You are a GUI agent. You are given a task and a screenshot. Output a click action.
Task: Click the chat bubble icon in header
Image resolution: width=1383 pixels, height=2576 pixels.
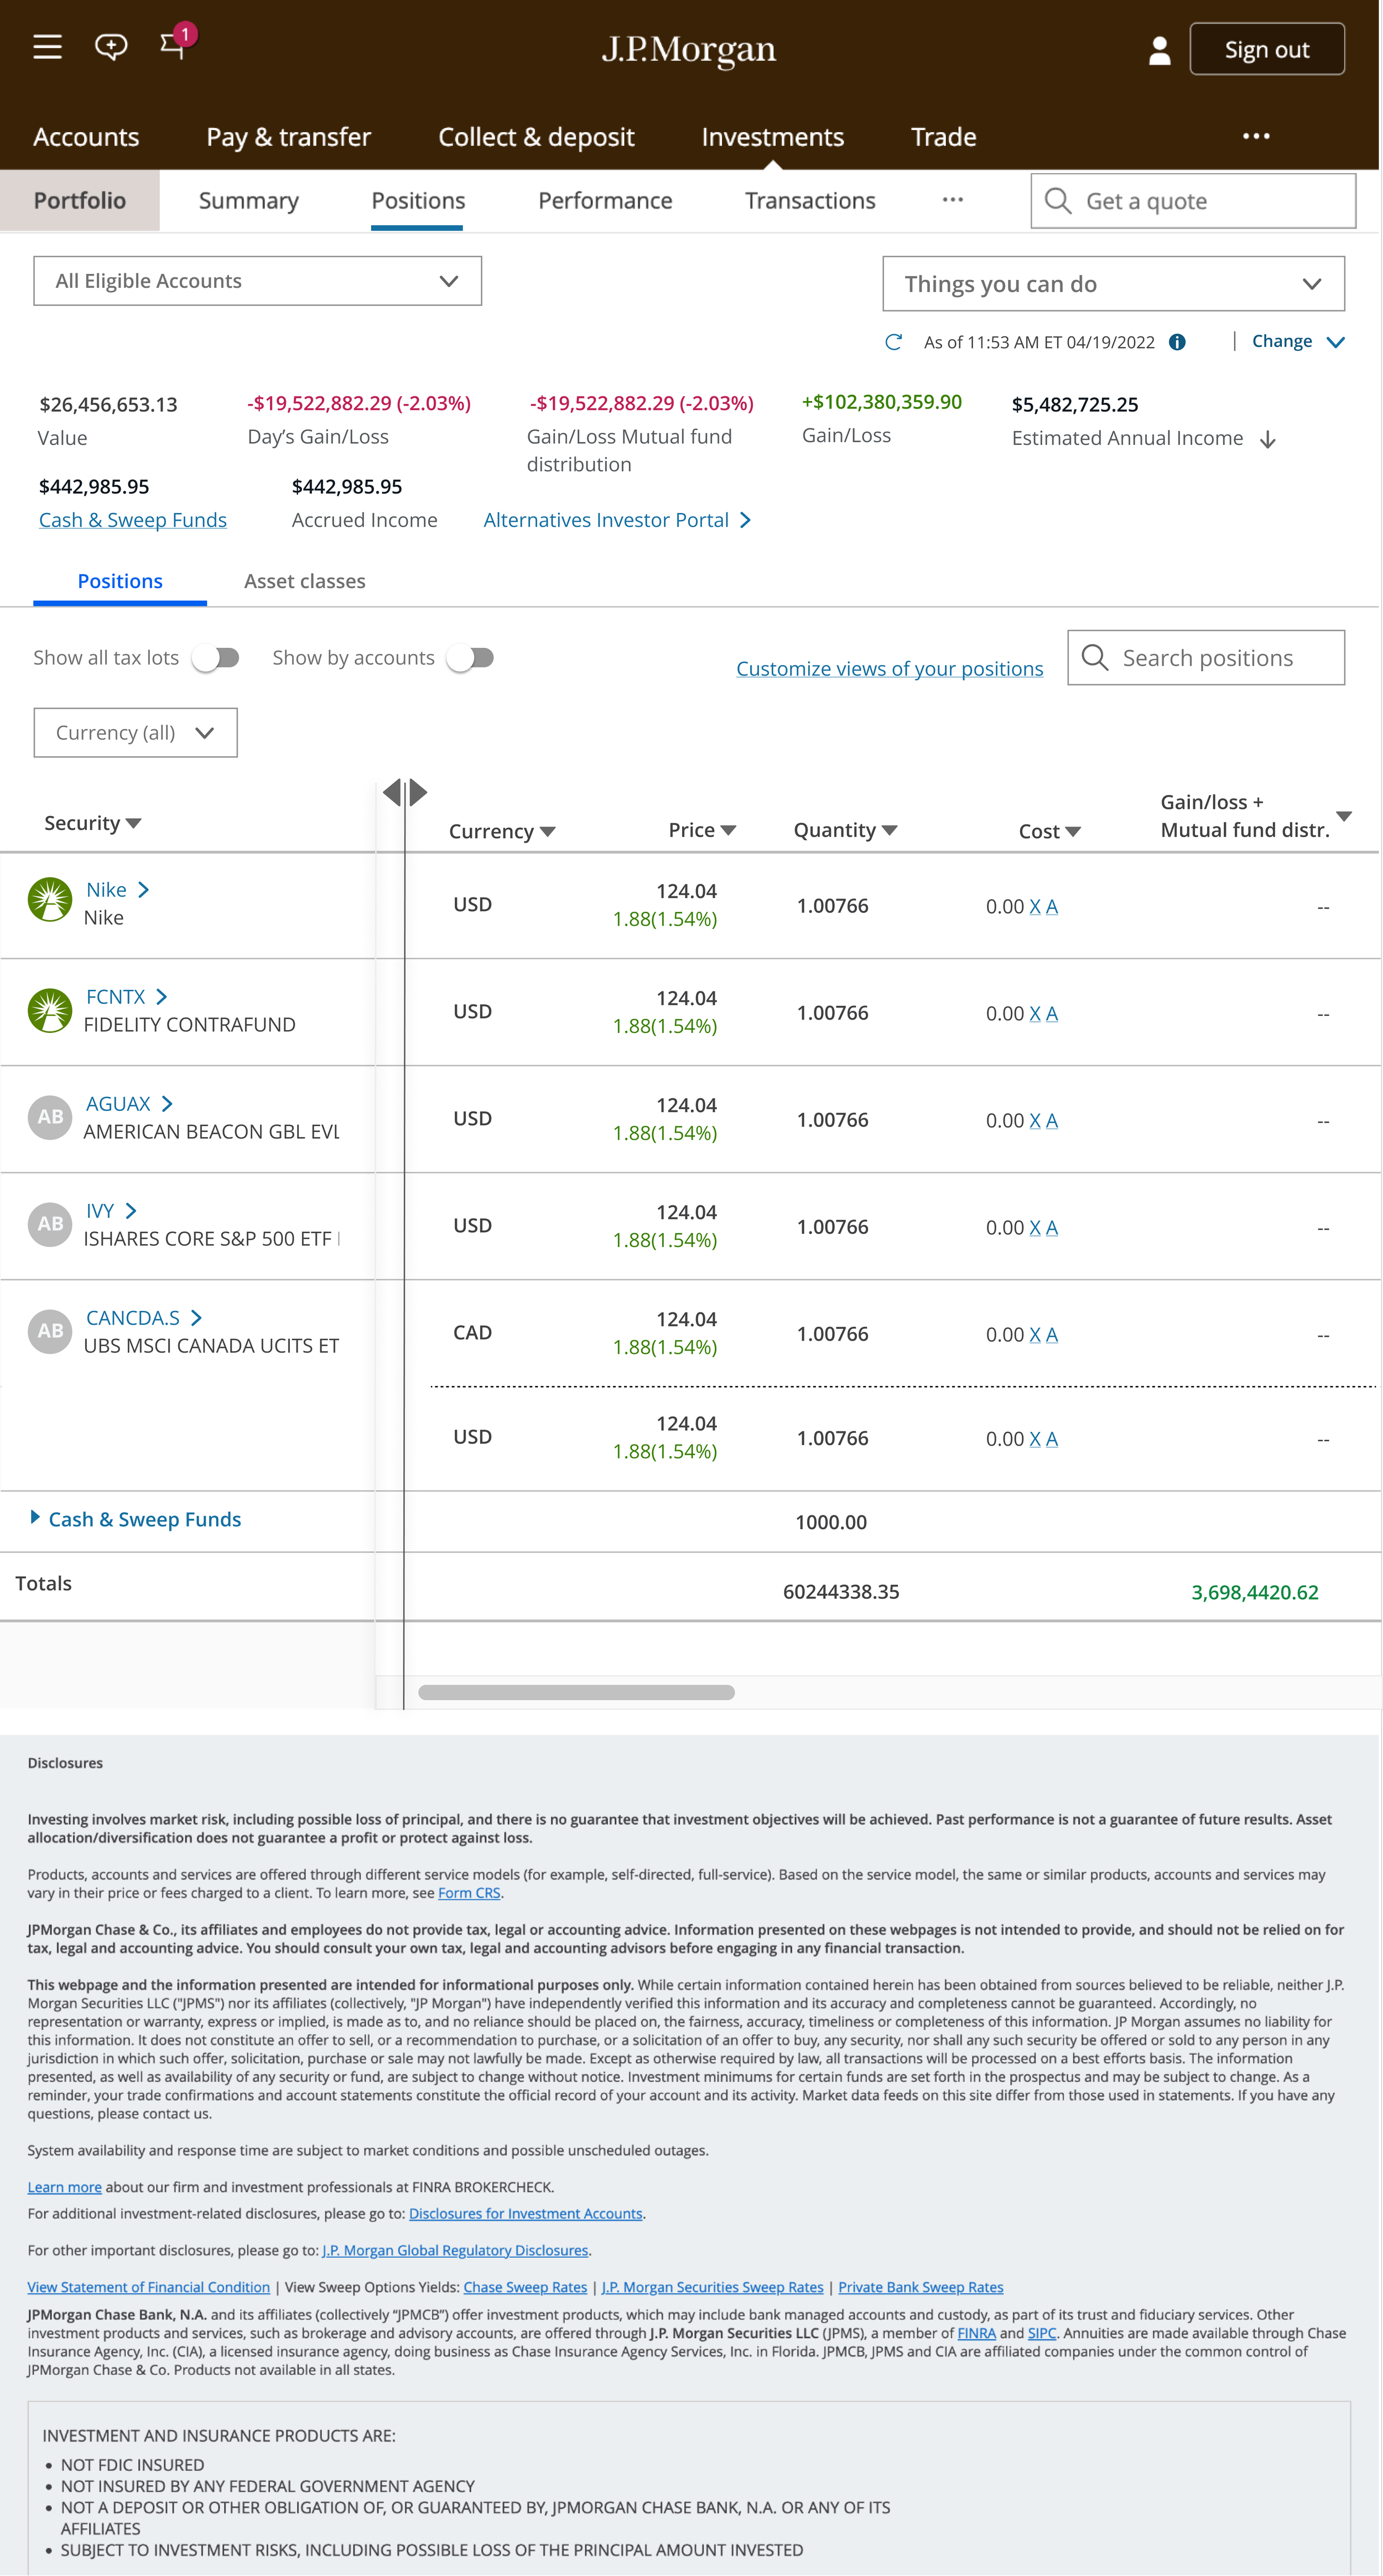point(111,46)
